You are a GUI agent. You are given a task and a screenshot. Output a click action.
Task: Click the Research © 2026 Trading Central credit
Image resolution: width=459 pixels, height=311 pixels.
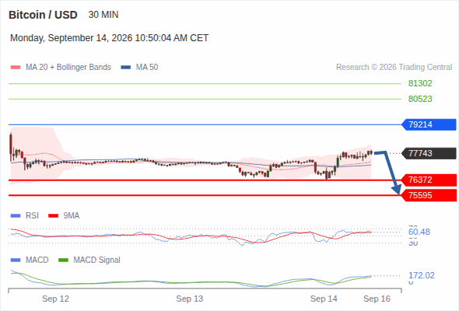(x=394, y=68)
